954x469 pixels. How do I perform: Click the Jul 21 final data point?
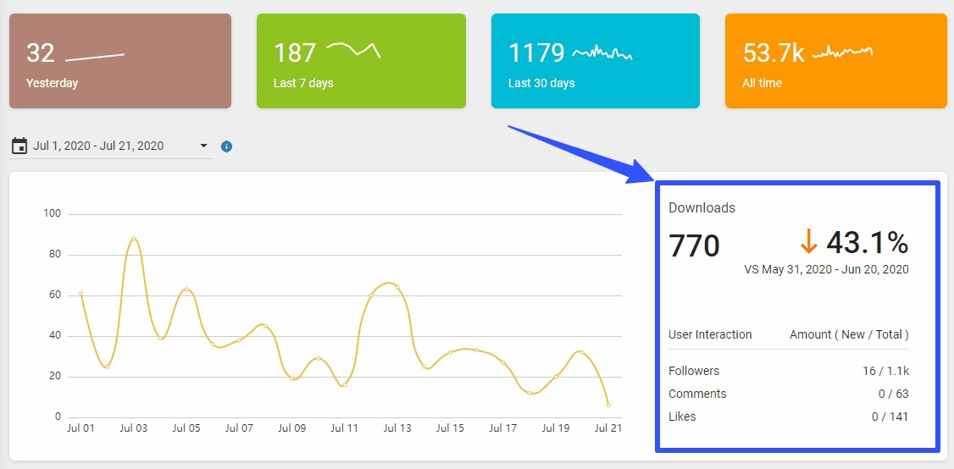608,405
